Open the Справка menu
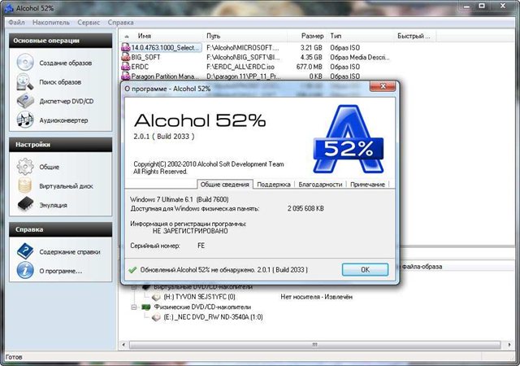520x366 pixels. coord(121,23)
